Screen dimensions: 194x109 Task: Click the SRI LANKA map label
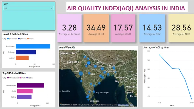coord(95,101)
